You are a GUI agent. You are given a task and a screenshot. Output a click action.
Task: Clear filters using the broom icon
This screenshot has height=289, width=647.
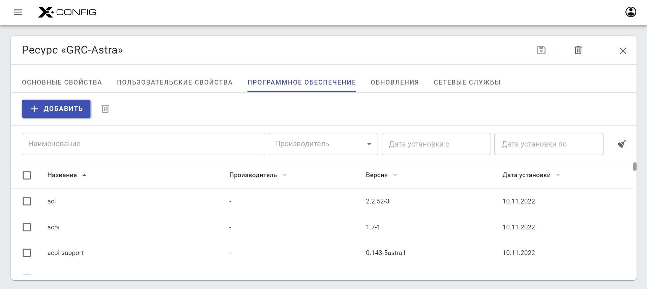pyautogui.click(x=622, y=144)
